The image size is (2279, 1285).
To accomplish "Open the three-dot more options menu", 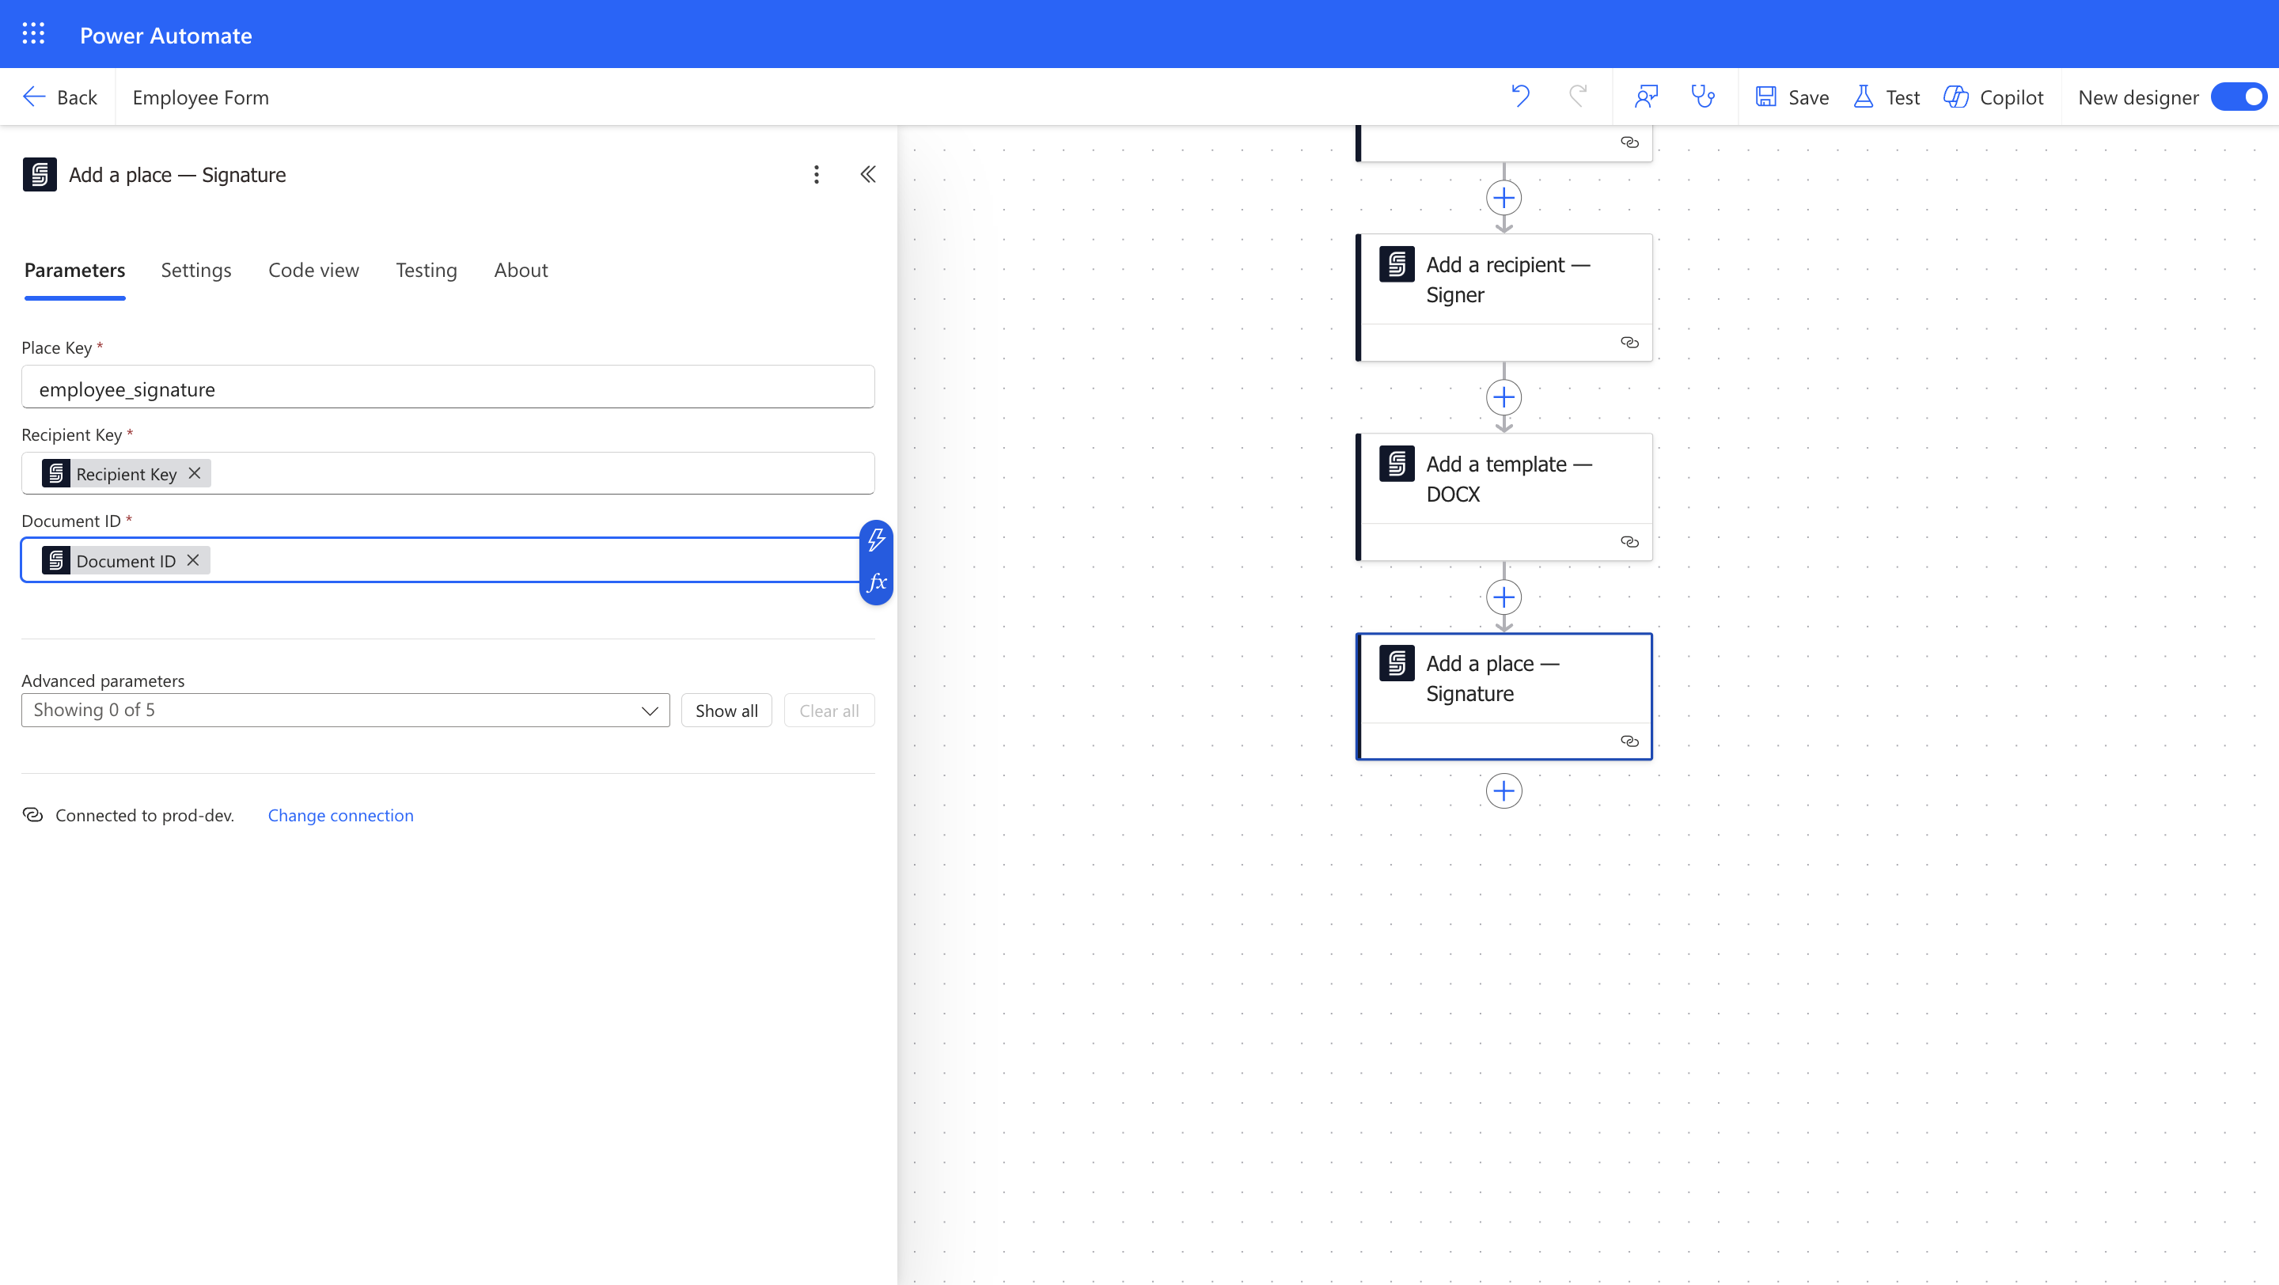I will (x=816, y=174).
